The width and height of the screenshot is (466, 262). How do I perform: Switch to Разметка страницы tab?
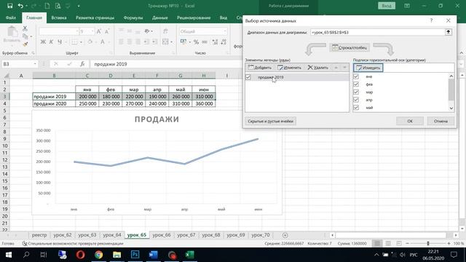click(95, 17)
